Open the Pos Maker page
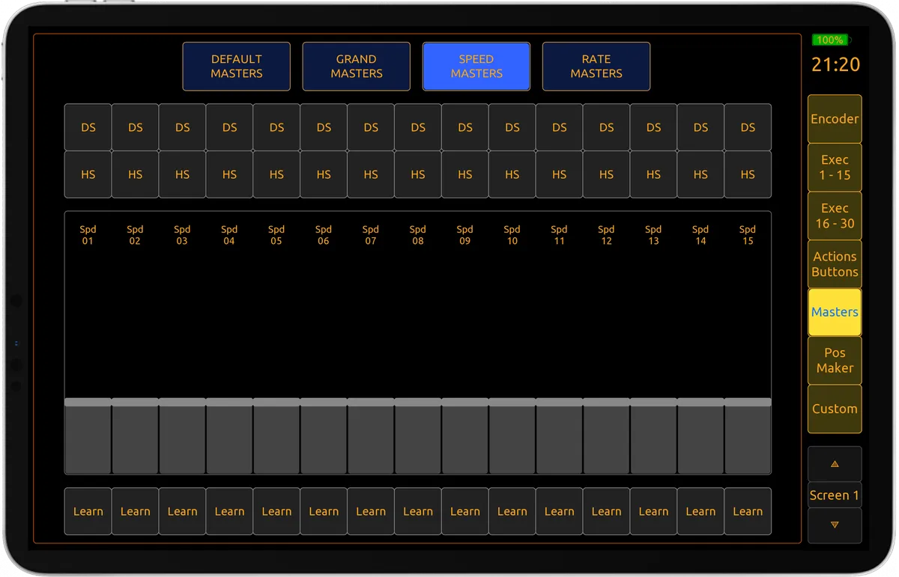Viewport: 899px width, 577px height. click(835, 361)
